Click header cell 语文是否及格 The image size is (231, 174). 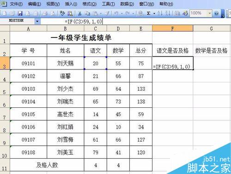point(173,50)
